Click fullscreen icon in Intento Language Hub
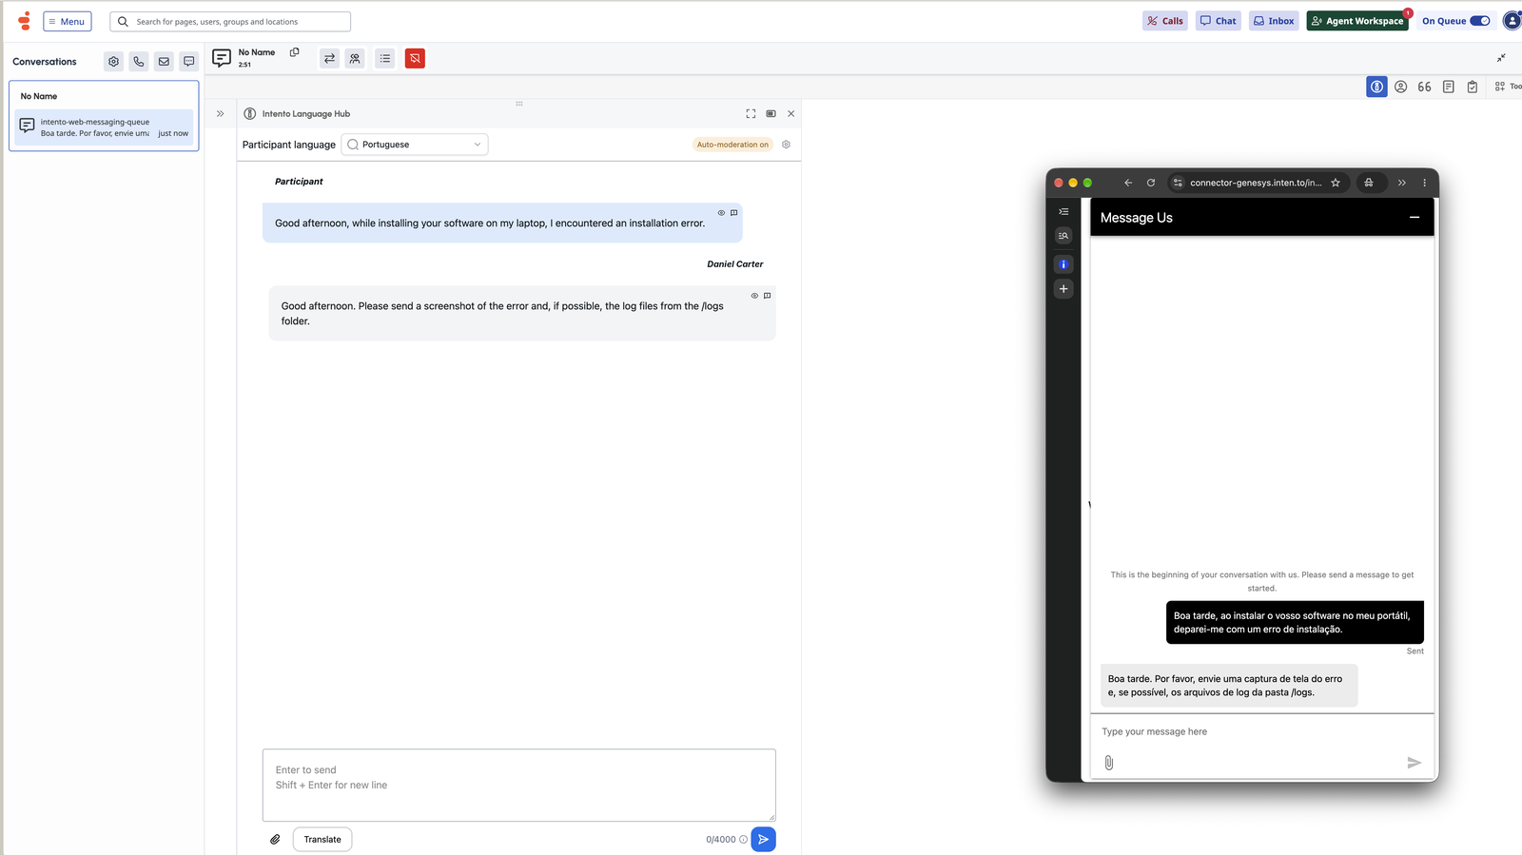 click(x=751, y=114)
